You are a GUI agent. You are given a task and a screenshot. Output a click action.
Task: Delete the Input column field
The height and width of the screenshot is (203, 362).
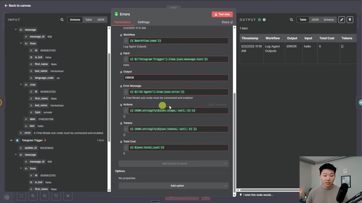[x=121, y=53]
